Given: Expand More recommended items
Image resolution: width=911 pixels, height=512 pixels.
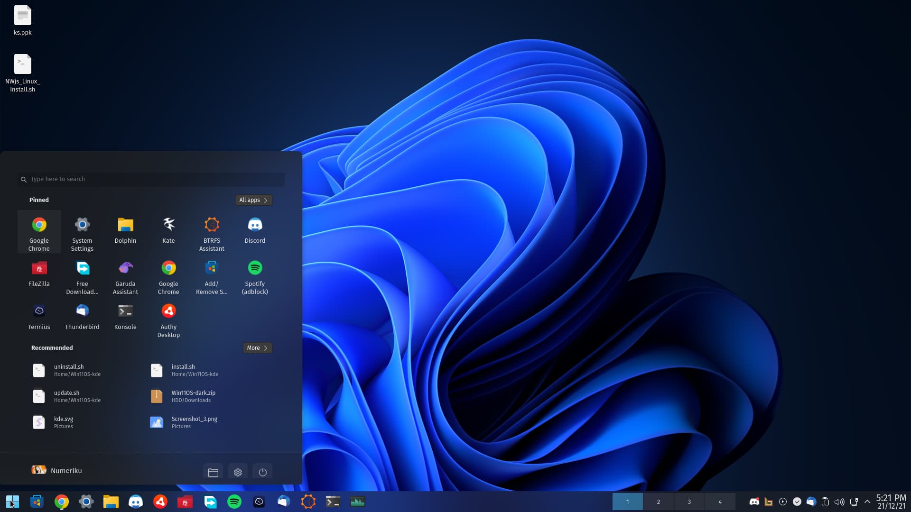Looking at the screenshot, I should 257,348.
